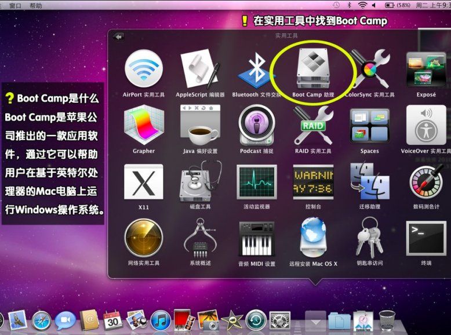The width and height of the screenshot is (451, 335).
Task: Open Audio MIDI Setup (音频 MIDI 设置)
Action: (257, 239)
